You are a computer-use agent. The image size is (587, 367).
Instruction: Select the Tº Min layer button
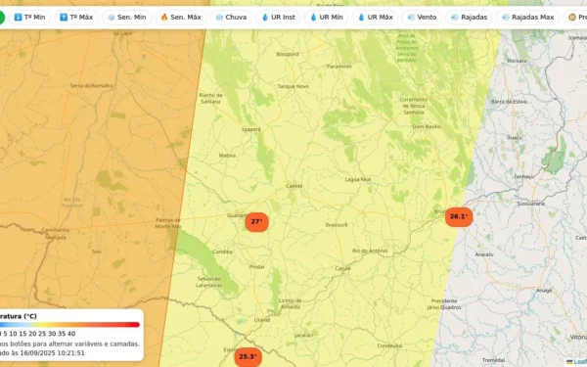(29, 18)
